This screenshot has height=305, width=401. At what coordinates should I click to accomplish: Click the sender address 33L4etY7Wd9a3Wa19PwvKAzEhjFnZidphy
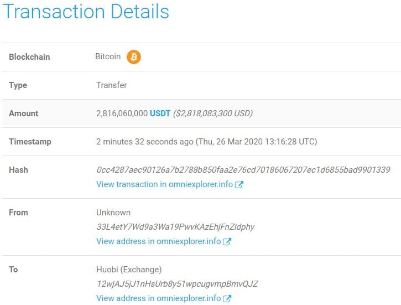175,227
